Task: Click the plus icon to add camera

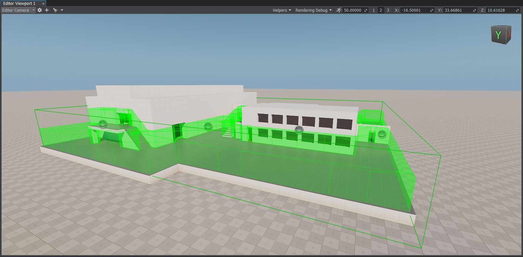Action: click(47, 10)
